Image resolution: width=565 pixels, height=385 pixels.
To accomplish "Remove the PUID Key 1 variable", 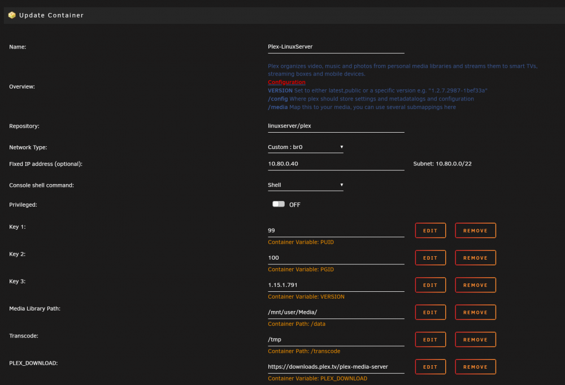I will pyautogui.click(x=475, y=230).
